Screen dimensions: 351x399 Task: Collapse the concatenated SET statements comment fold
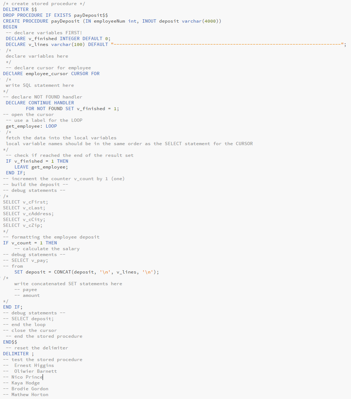click(x=1, y=278)
